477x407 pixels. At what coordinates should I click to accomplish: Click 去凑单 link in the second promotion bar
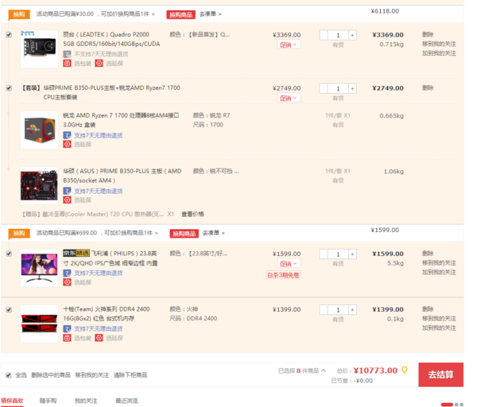coord(214,233)
